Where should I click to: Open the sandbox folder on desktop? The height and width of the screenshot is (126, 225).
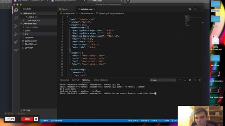coord(215,60)
